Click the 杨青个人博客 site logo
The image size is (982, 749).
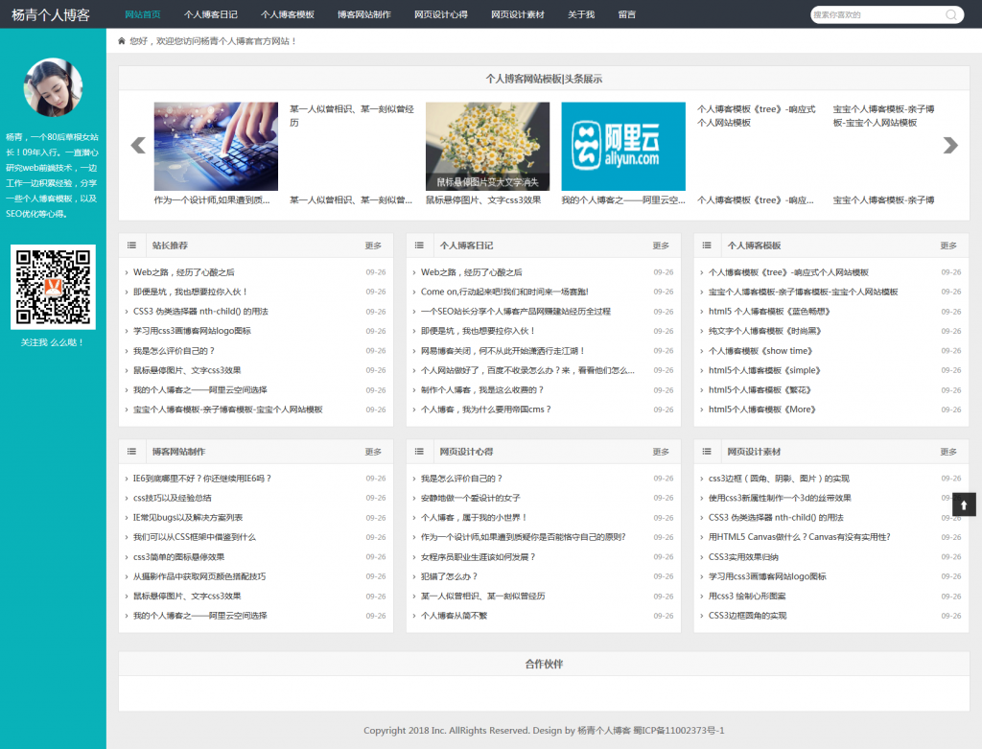tap(51, 15)
